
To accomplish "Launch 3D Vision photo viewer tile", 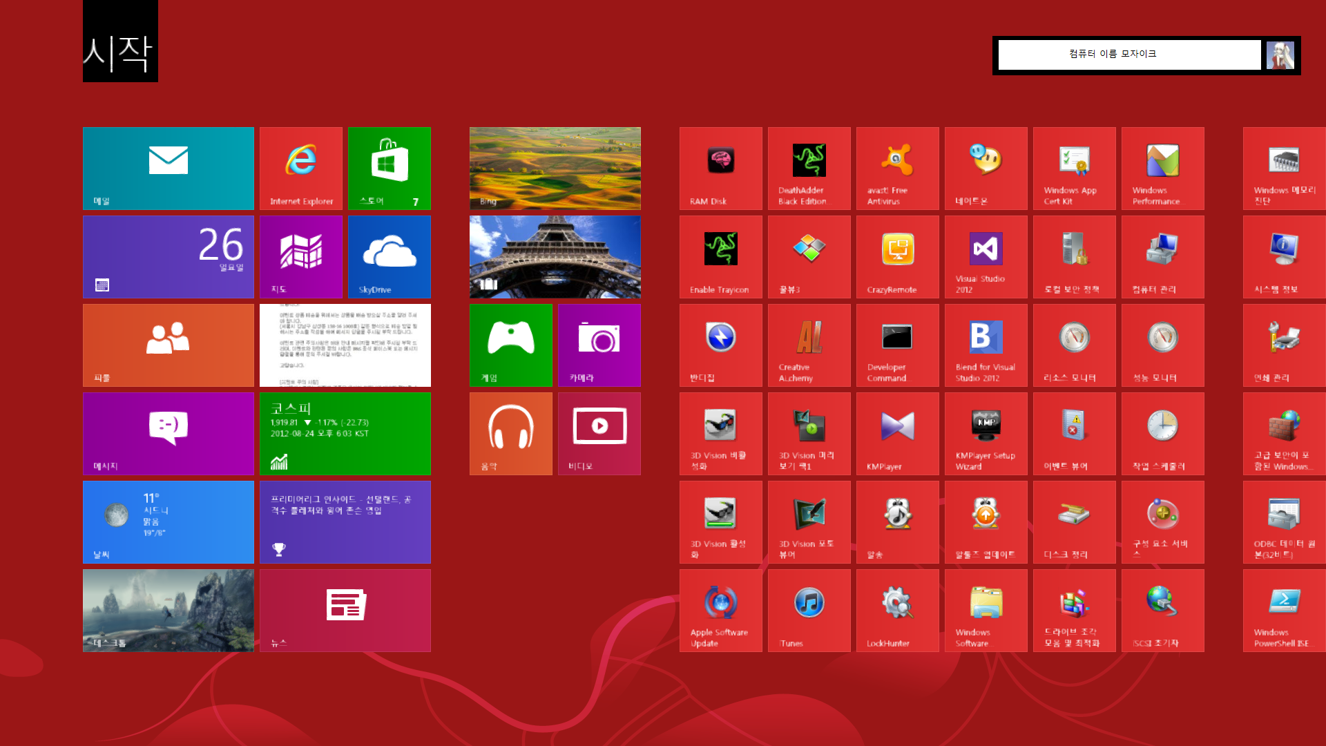I will coord(809,522).
